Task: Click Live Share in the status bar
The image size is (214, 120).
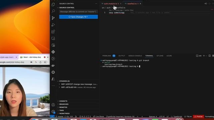Action: pos(98,116)
